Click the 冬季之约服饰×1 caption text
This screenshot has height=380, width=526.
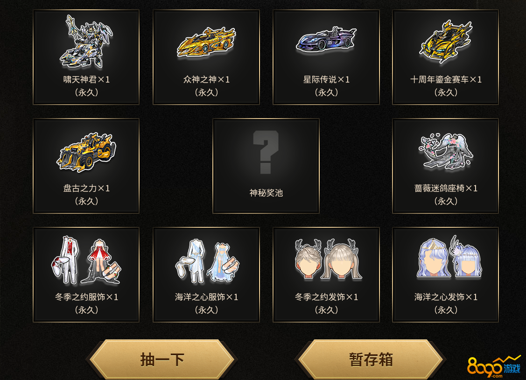[86, 297]
